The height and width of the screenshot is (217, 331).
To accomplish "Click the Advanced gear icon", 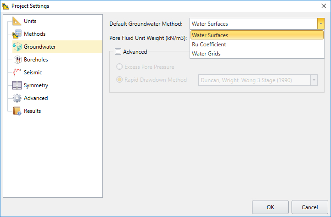I will (17, 98).
